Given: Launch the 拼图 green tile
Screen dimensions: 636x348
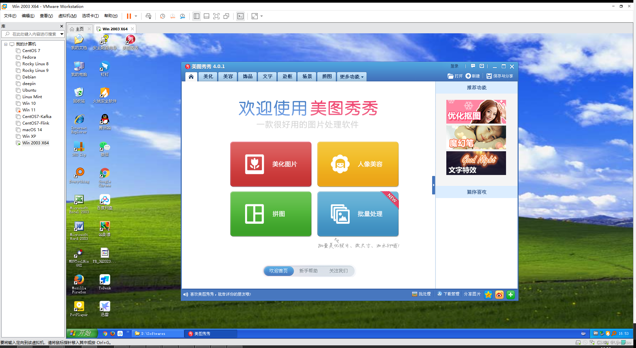Looking at the screenshot, I should pos(271,214).
